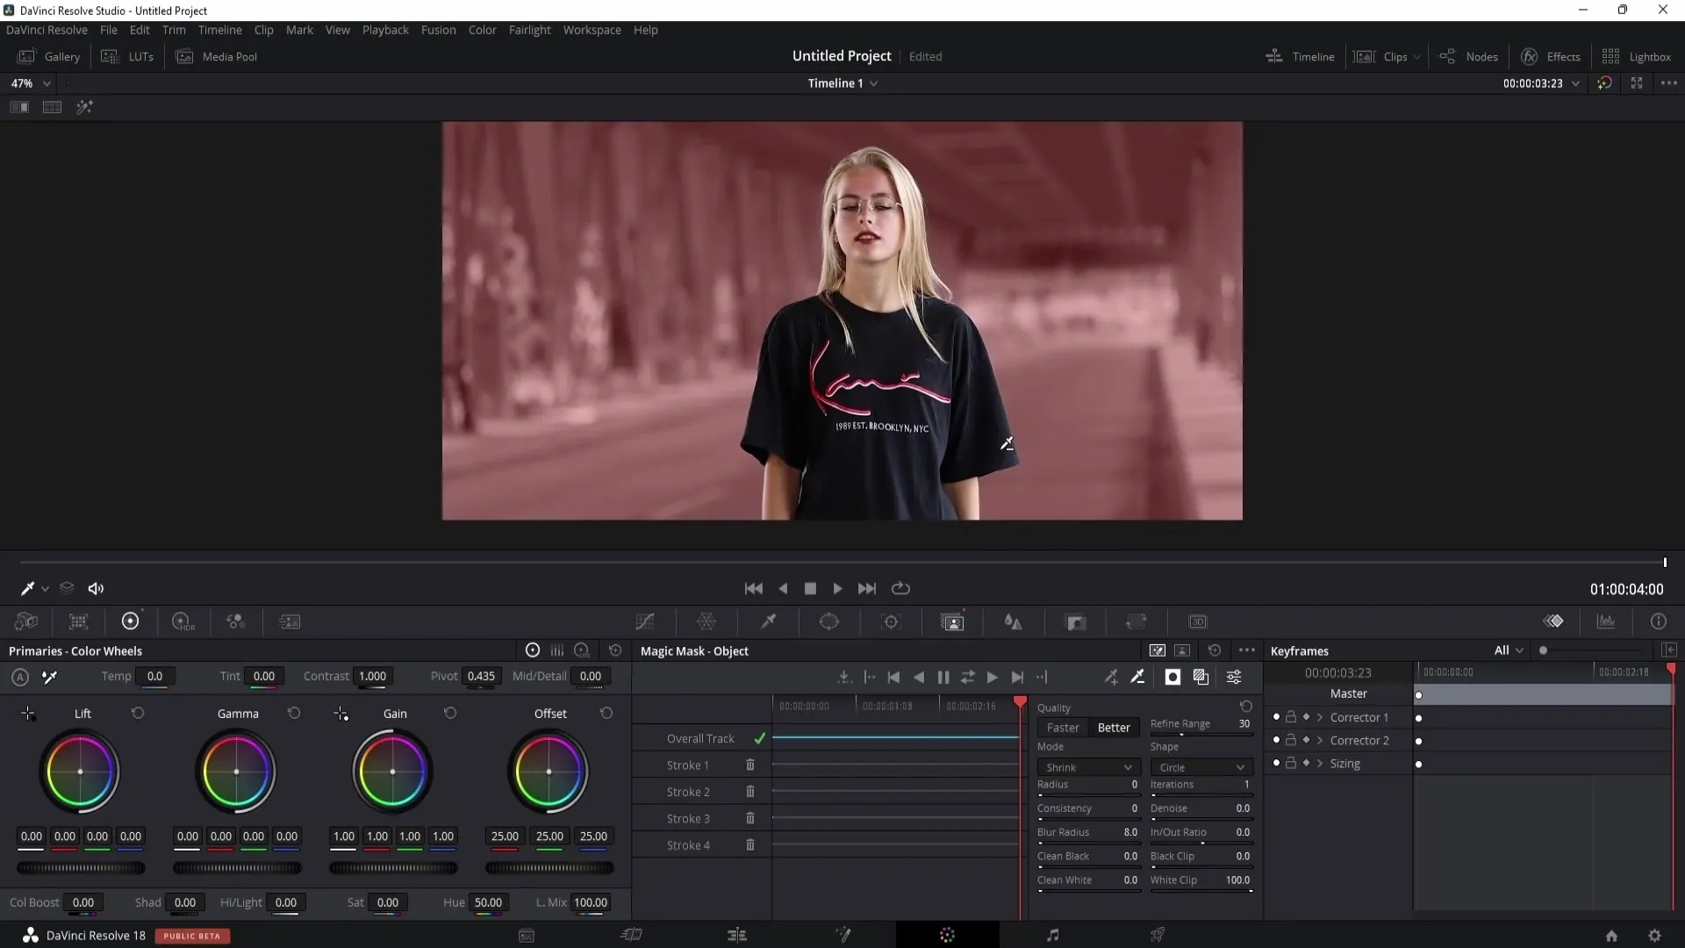Viewport: 1685px width, 948px height.
Task: Toggle Corrector 2 visibility enable
Action: pos(1275,740)
